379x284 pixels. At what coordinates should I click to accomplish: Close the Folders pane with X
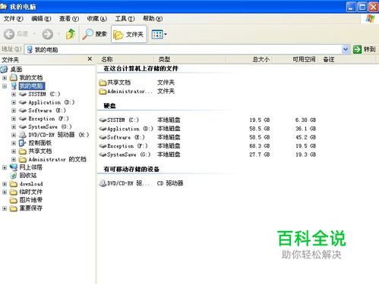[x=90, y=59]
